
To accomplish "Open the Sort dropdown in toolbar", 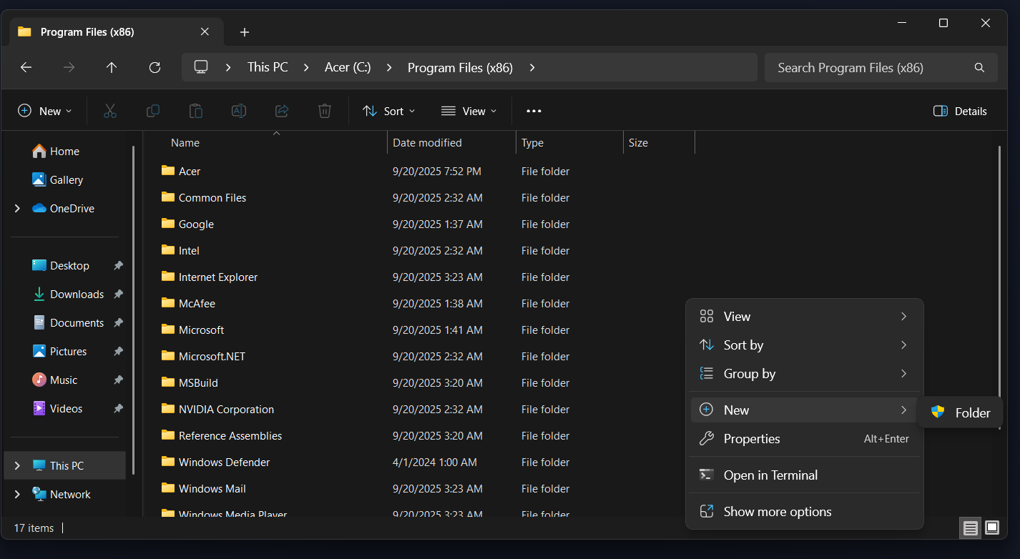I will (389, 111).
